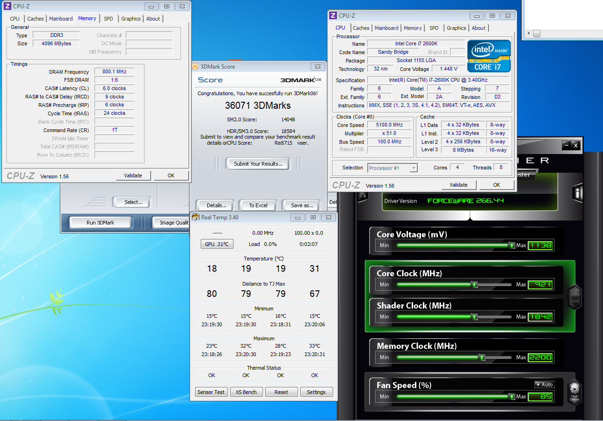Open Details in 3DMark Score dialog

pos(217,205)
